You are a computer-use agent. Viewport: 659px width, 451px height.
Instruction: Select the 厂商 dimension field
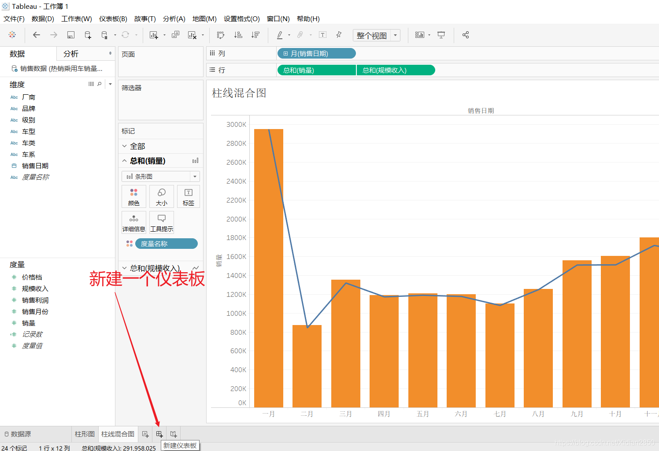pos(29,97)
